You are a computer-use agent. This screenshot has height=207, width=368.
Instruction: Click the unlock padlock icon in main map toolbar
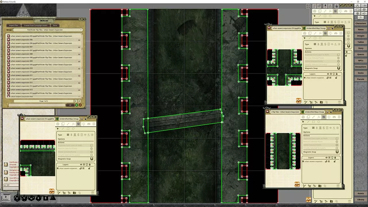tap(337, 6)
